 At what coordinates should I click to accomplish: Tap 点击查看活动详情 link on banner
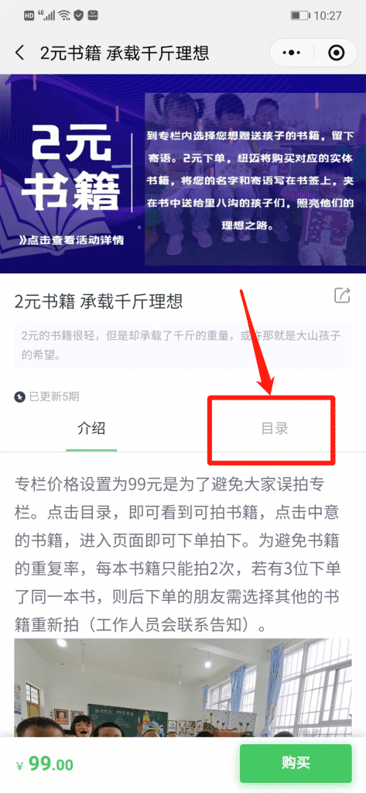click(71, 240)
